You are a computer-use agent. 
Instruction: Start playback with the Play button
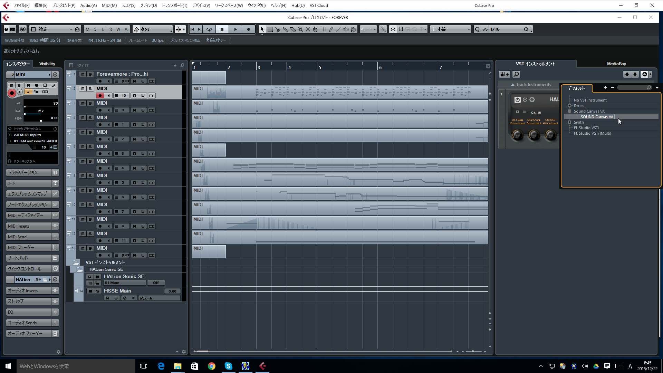[236, 29]
